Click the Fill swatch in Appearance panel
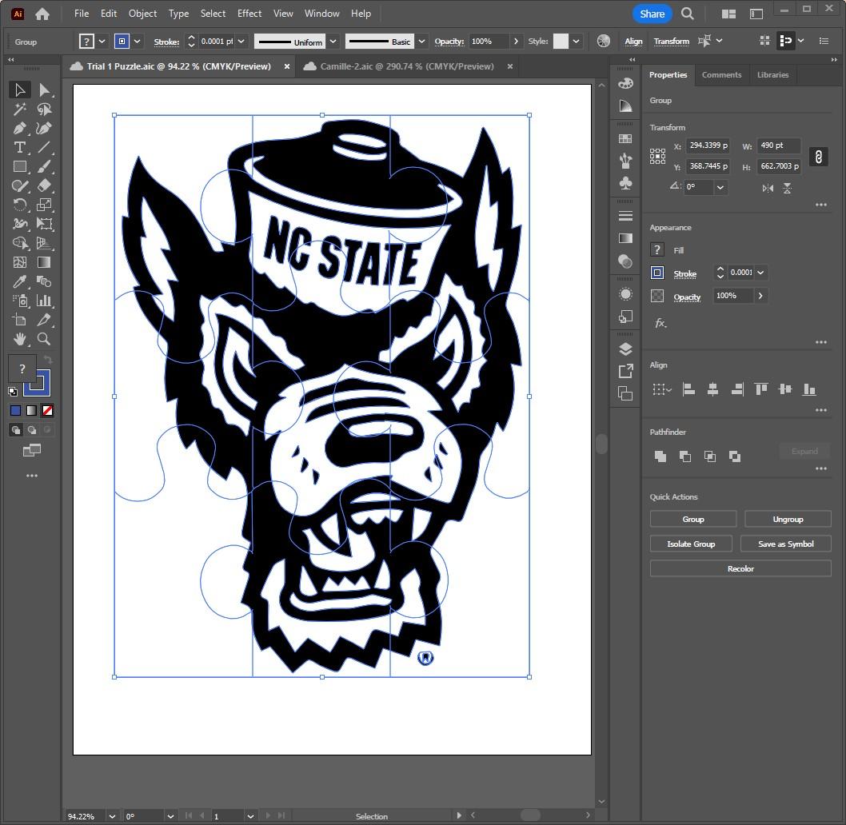The height and width of the screenshot is (825, 846). coord(656,250)
